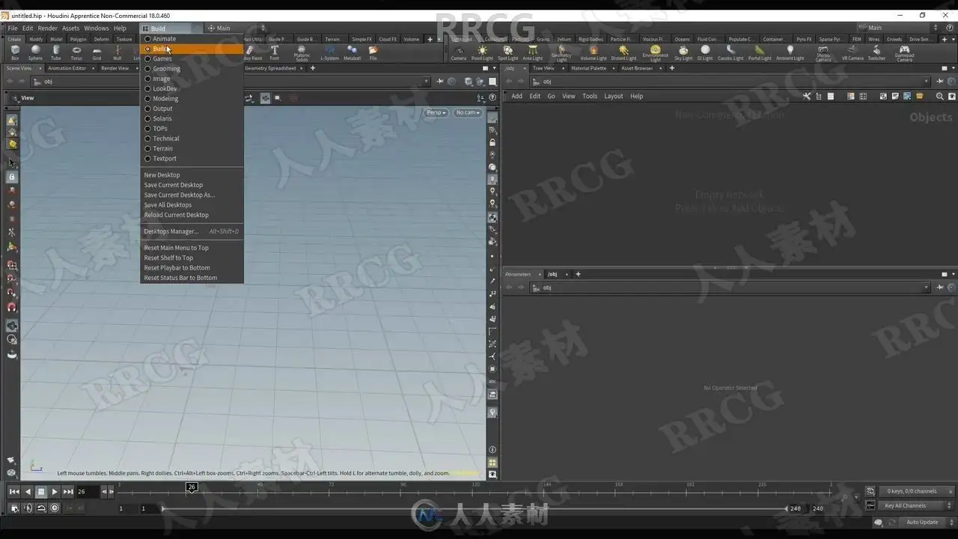This screenshot has width=958, height=539.
Task: Select the Grooming desktop option
Action: pos(192,69)
